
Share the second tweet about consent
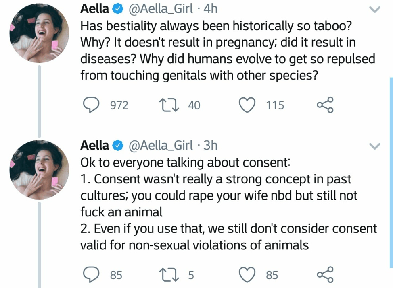click(325, 275)
